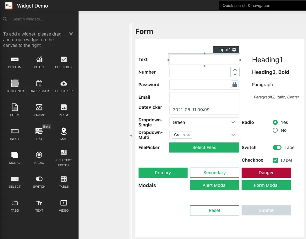306x239 pixels.
Task: Click the Danger button
Action: click(x=266, y=173)
